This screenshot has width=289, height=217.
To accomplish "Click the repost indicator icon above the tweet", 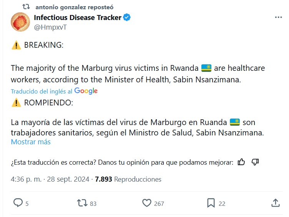I will point(26,7).
